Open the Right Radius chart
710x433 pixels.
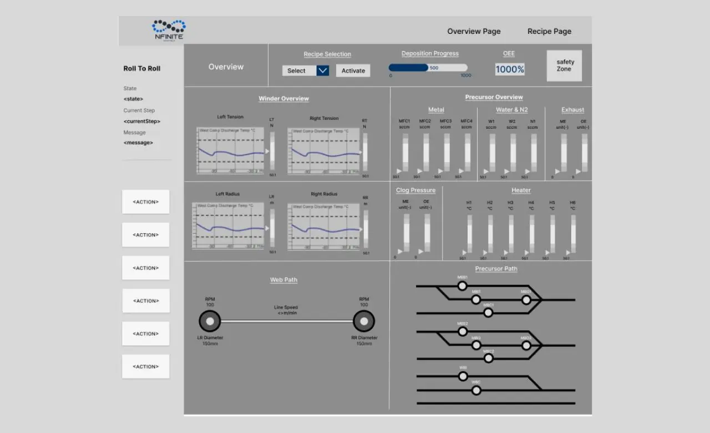[324, 227]
